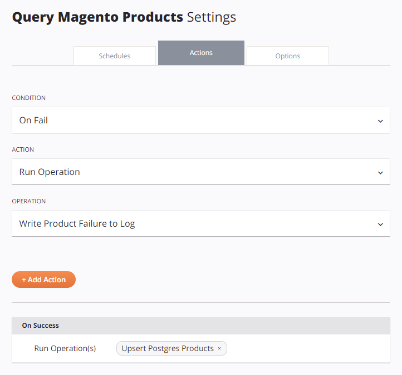Viewport: 402px width, 375px height.
Task: Switch to the Schedules tab
Action: (115, 56)
